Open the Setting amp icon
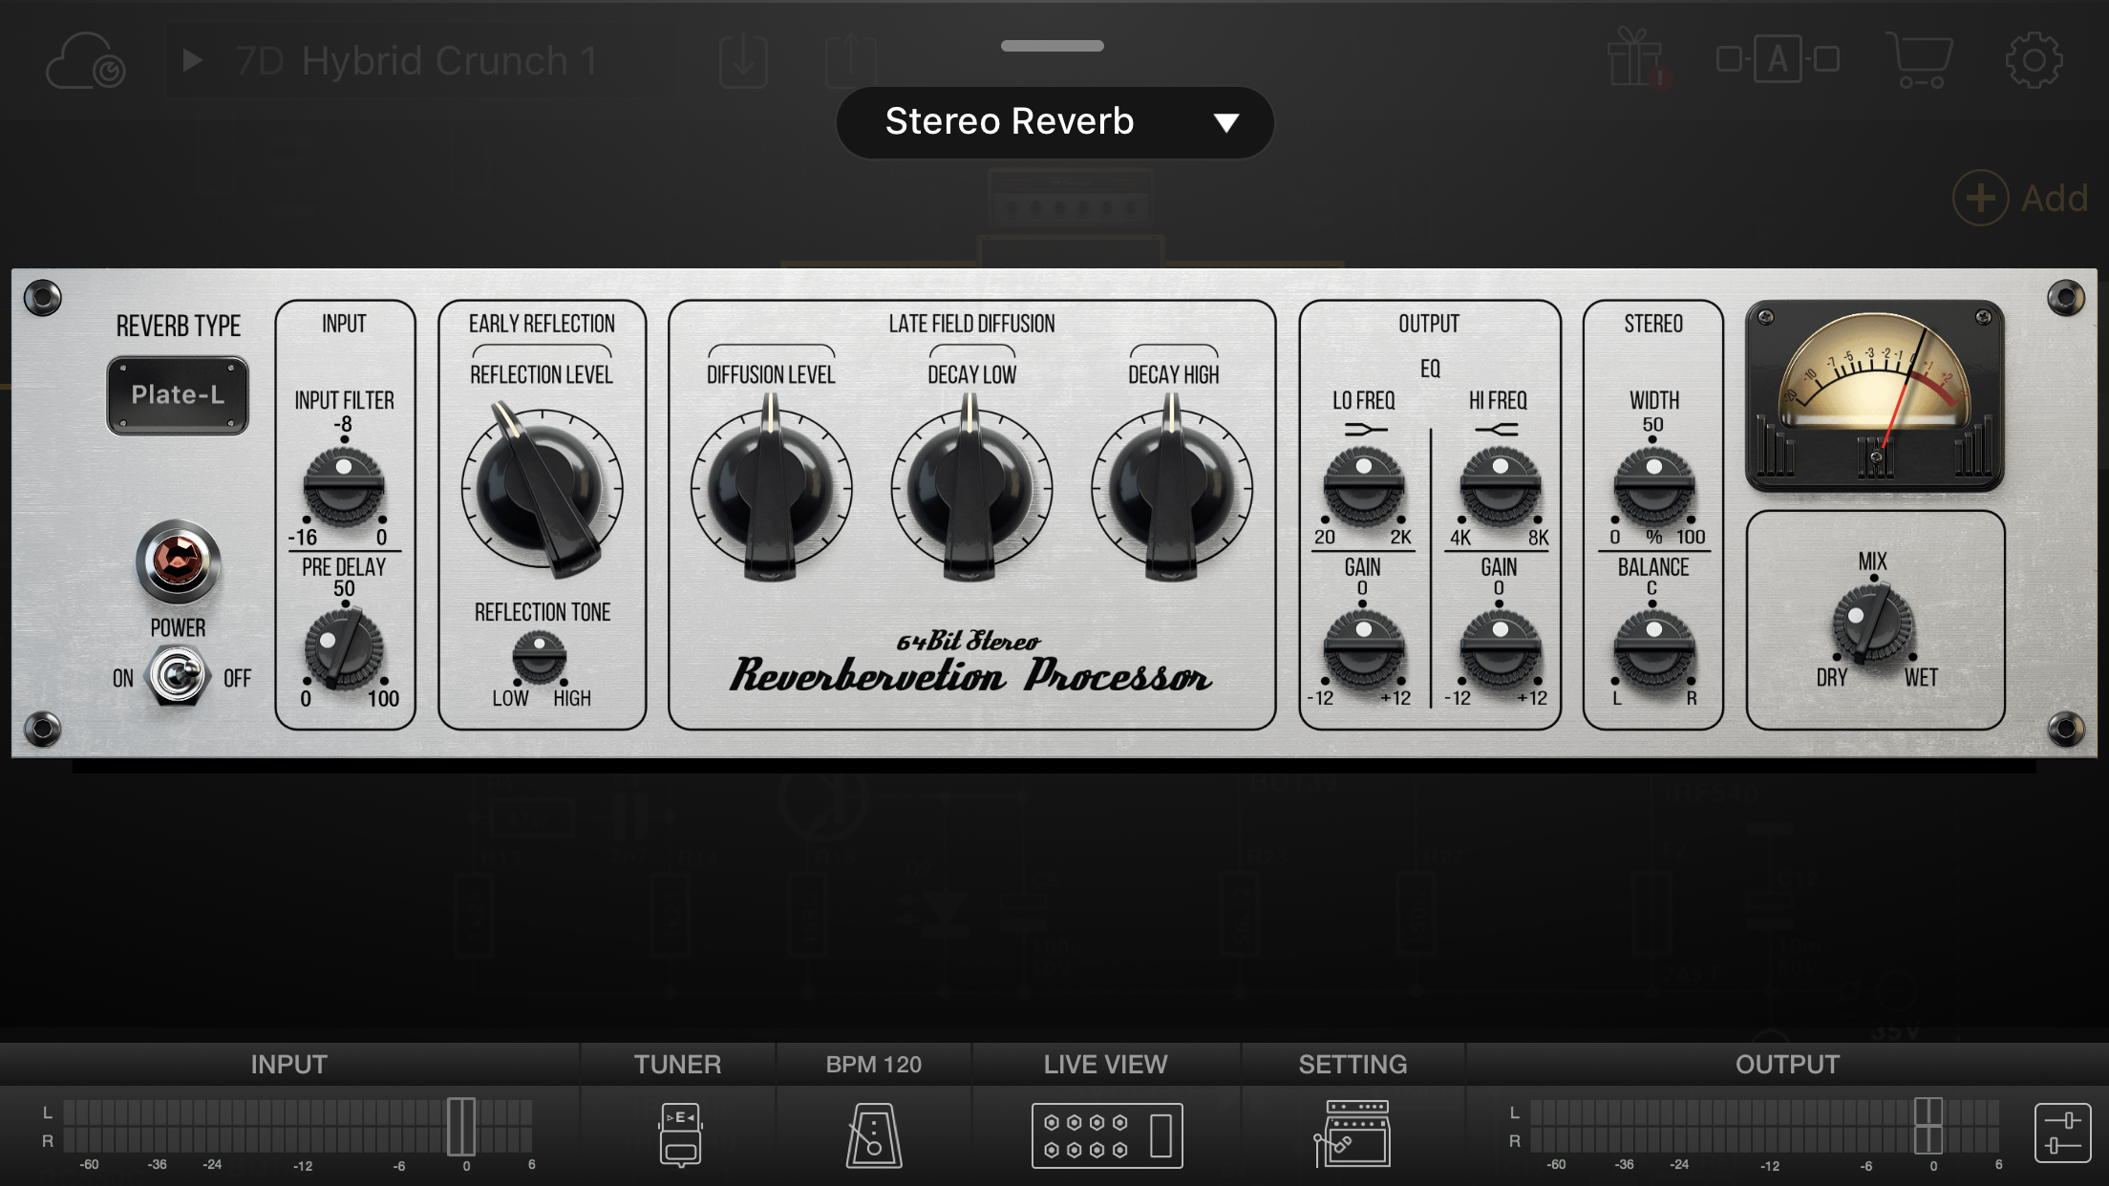This screenshot has height=1186, width=2109. (1353, 1134)
